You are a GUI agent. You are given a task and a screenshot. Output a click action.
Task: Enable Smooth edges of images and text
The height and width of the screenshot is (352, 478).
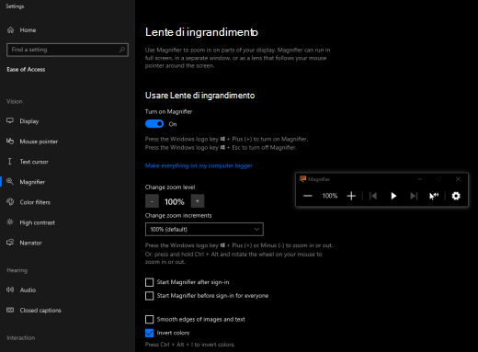click(149, 320)
